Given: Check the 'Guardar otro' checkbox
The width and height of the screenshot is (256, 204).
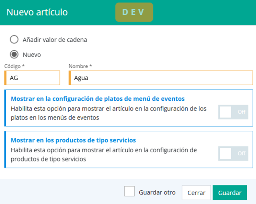Looking at the screenshot, I should pos(129,192).
